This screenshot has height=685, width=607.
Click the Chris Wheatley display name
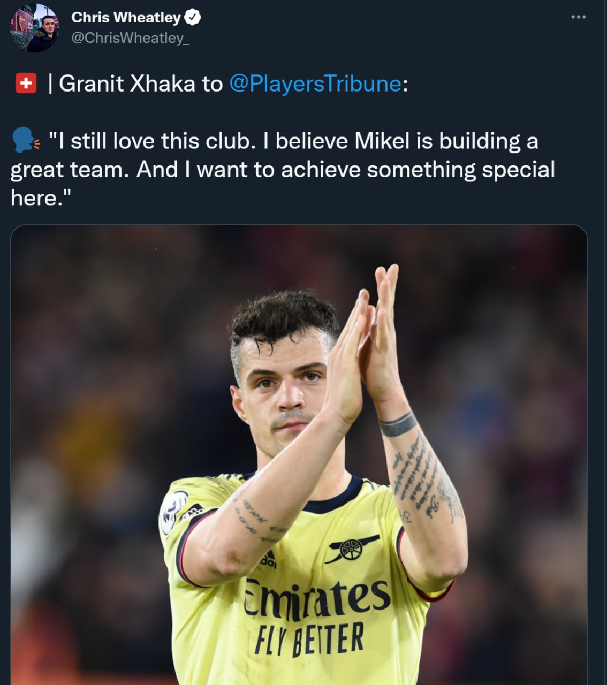coord(126,18)
